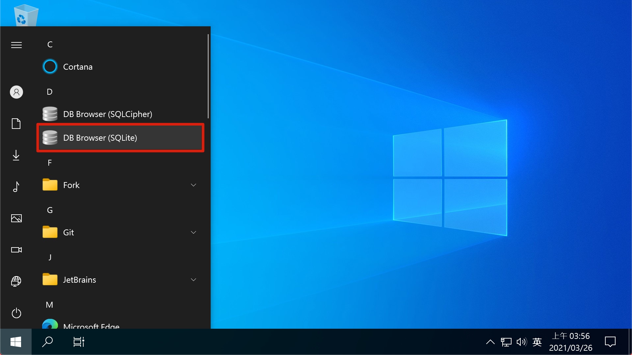Screen dimensions: 632x355
Task: Click the Power button icon
Action: (16, 313)
